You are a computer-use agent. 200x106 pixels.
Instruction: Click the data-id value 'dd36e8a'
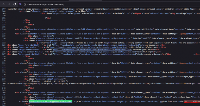point(139,97)
